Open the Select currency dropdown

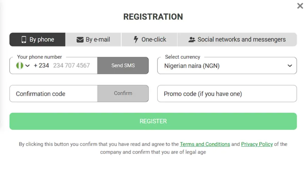226,66
